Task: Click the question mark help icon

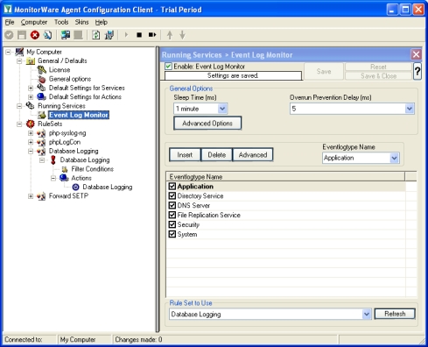Action: [x=417, y=71]
